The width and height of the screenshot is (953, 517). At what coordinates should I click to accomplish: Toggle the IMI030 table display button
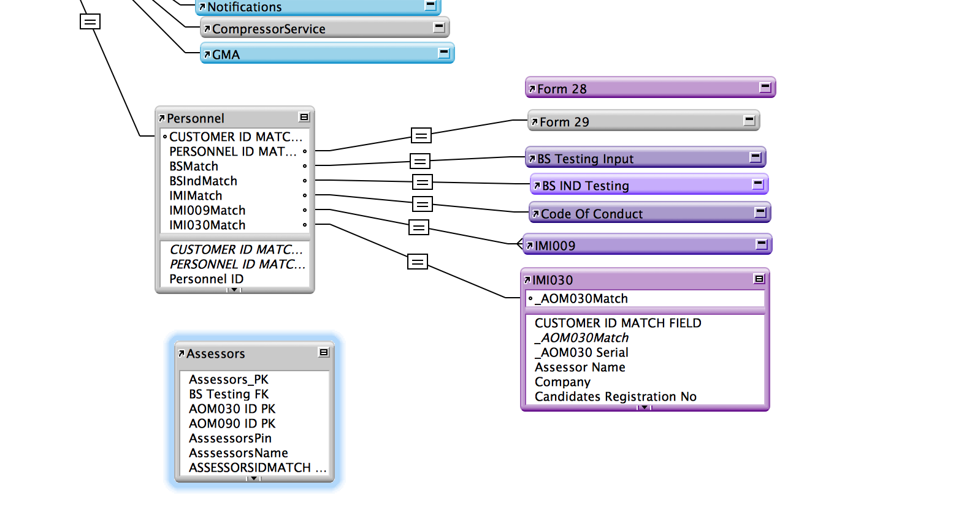[759, 279]
